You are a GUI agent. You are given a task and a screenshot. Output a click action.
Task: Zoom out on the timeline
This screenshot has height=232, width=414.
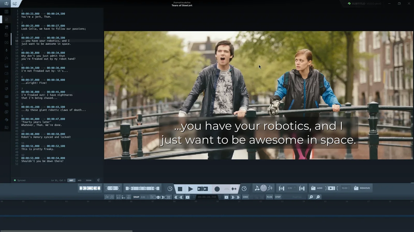click(318, 197)
